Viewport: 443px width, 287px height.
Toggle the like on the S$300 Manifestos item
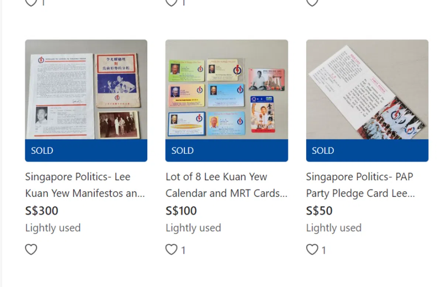31,249
